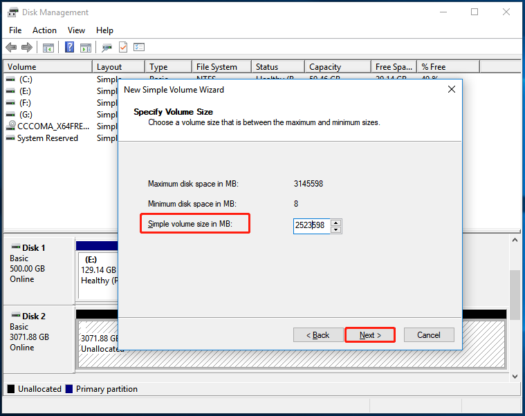Click the Disk 1 label panel
The width and height of the screenshot is (525, 416).
tap(39, 271)
